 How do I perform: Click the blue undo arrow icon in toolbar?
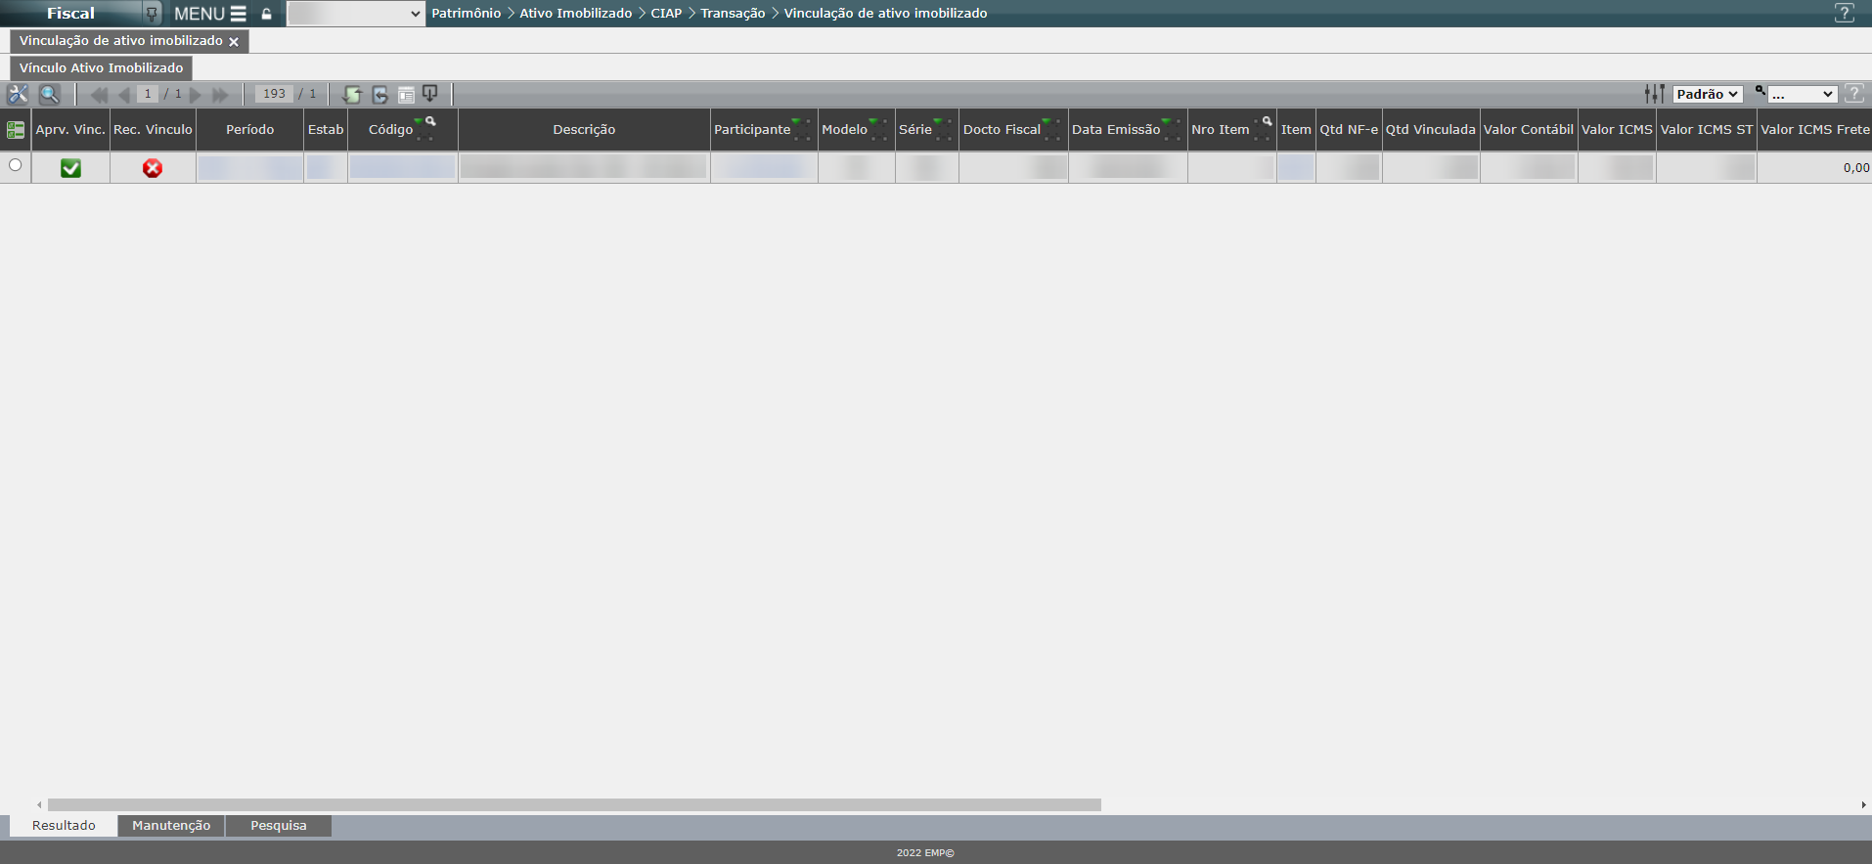379,94
